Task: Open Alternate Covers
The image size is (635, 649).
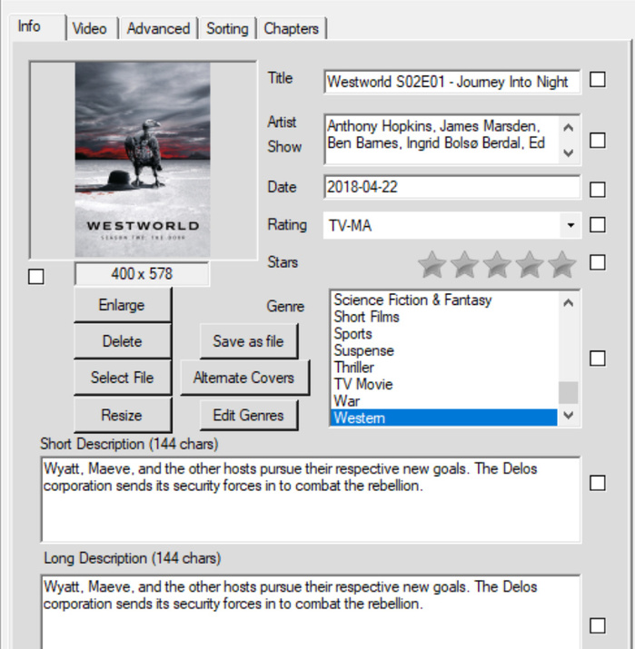Action: click(244, 378)
